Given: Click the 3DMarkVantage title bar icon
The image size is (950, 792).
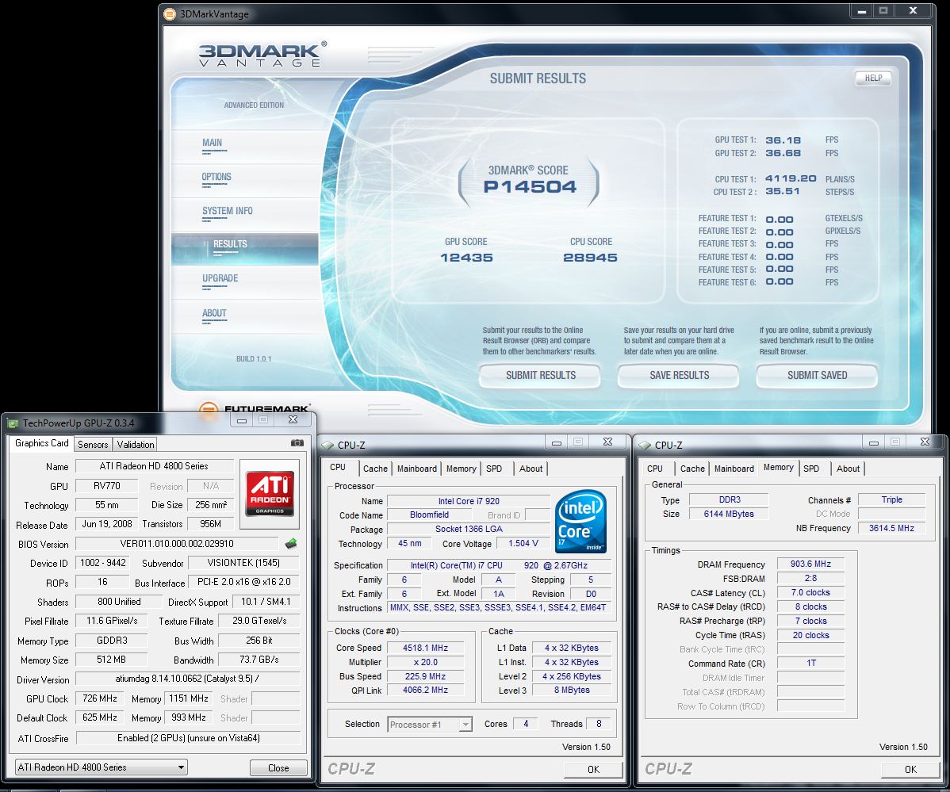Looking at the screenshot, I should [170, 14].
